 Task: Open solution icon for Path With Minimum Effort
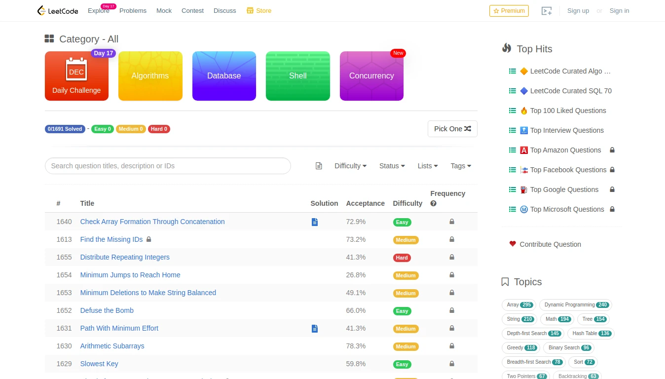point(315,329)
